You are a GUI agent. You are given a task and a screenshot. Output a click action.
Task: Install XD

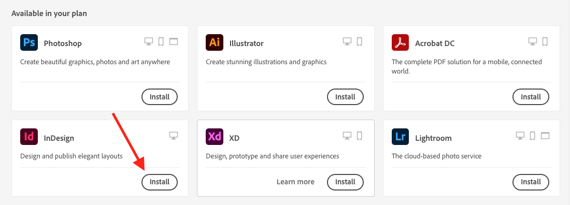pyautogui.click(x=345, y=182)
